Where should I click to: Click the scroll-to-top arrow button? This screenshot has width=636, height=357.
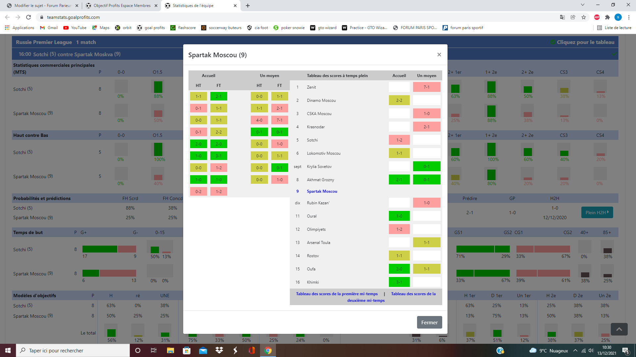point(619,329)
